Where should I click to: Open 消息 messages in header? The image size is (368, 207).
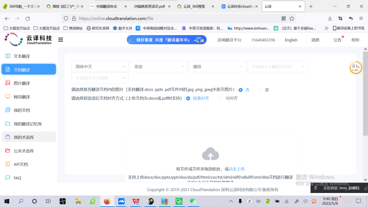315,40
